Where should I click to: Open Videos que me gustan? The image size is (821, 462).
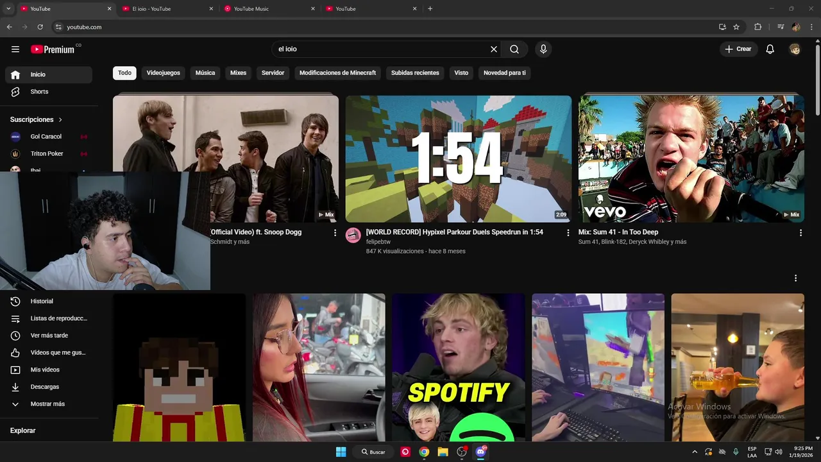click(x=49, y=353)
